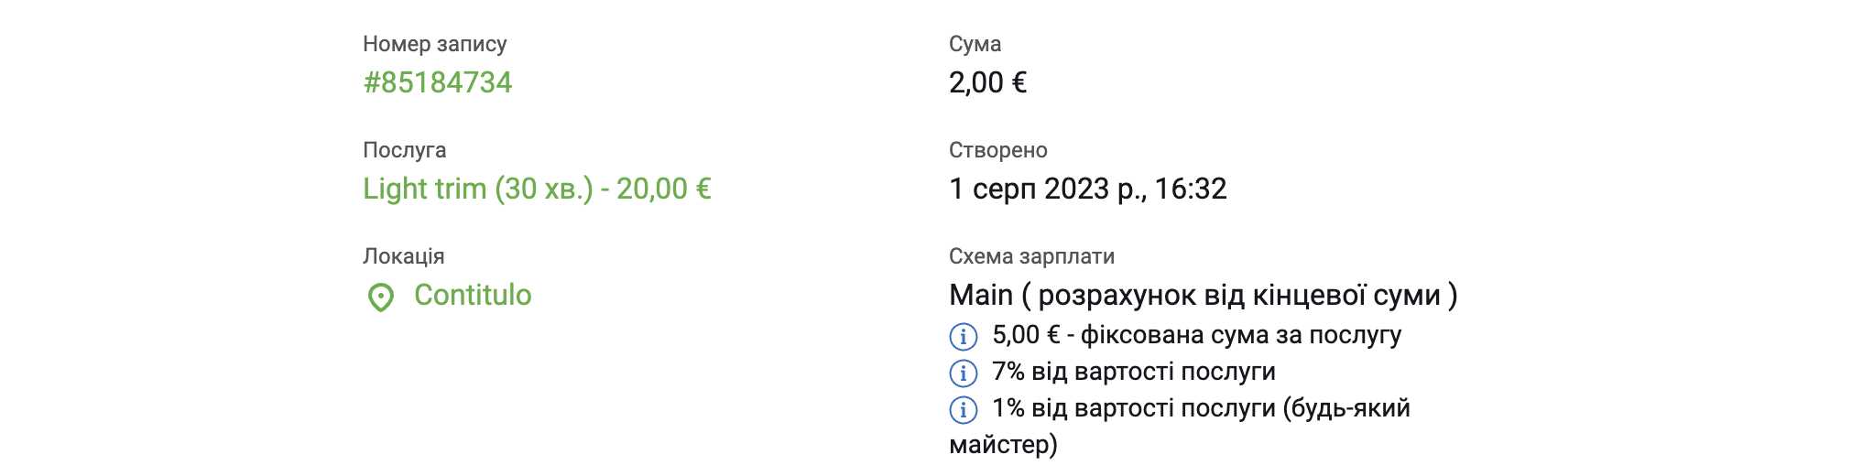Click the Створено label
Viewport: 1863px width, 476px height.
998,150
